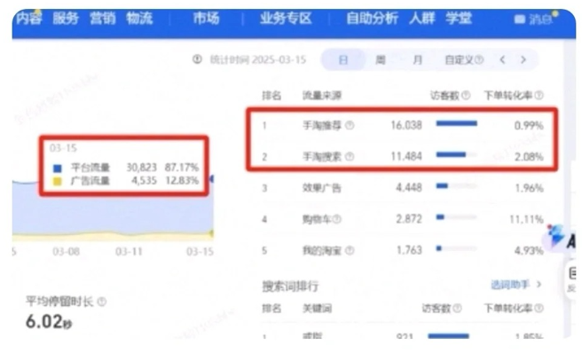This screenshot has width=582, height=353.
Task: Click the 手淘搜索 traffic source
Action: tap(322, 157)
